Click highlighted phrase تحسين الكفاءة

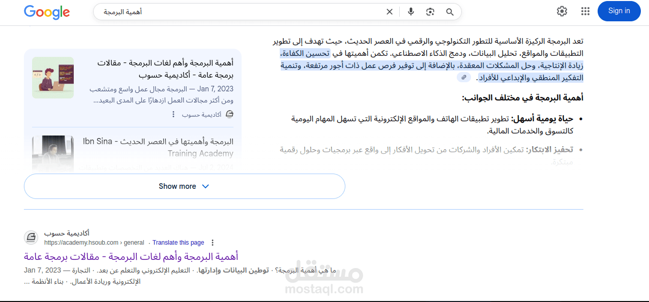pos(305,53)
